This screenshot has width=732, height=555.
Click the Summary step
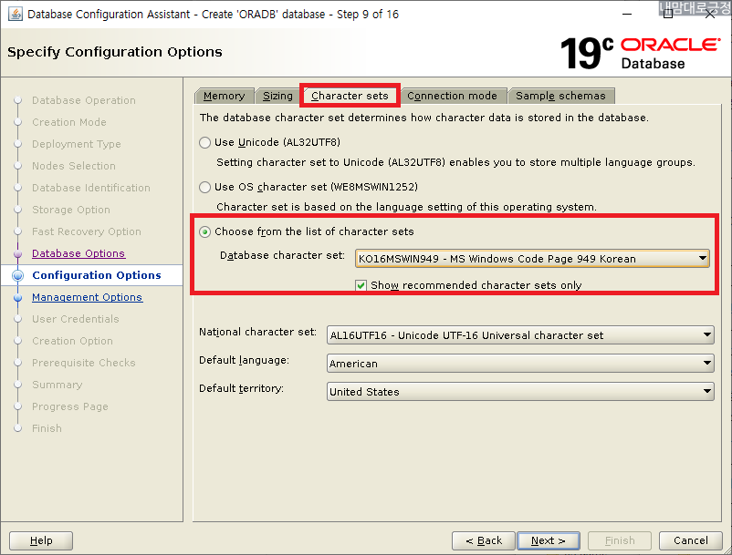point(57,385)
